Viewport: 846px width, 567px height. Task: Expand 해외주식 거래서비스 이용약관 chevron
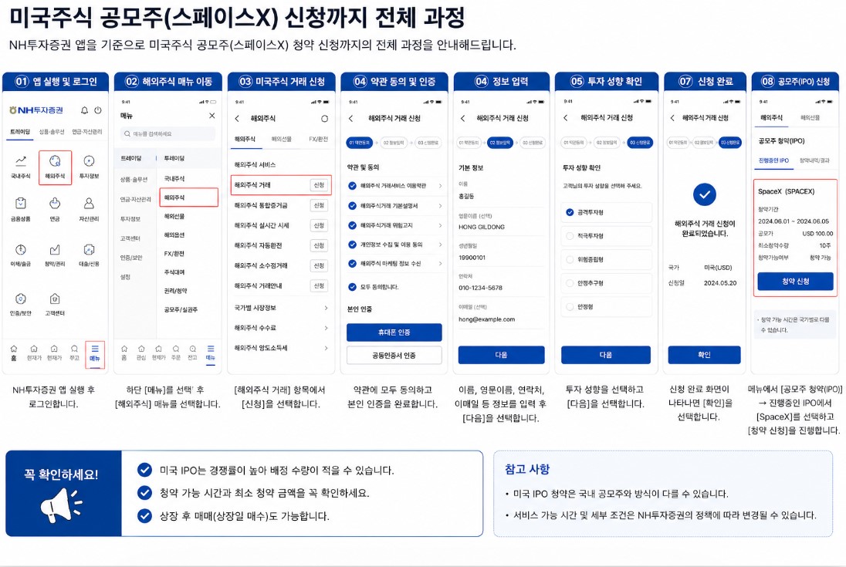(x=440, y=186)
